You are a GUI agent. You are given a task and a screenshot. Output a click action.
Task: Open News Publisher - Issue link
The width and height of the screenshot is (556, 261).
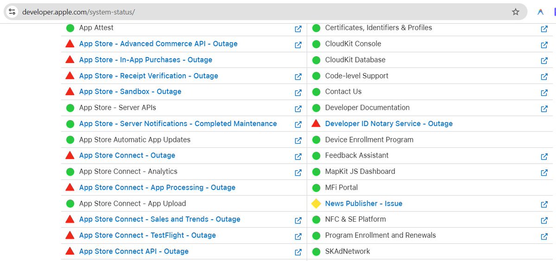pos(364,204)
